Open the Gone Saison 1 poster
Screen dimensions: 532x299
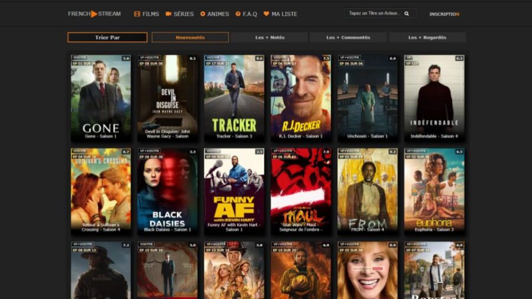(x=101, y=97)
